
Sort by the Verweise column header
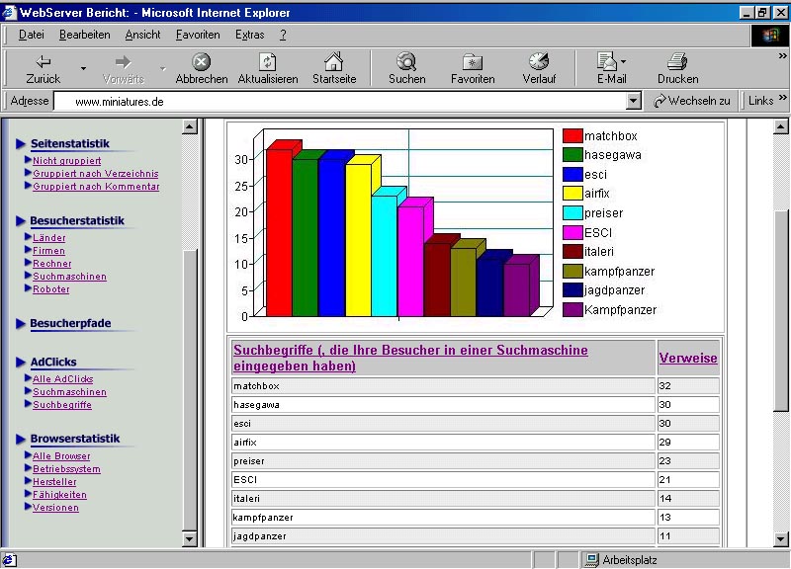point(687,358)
